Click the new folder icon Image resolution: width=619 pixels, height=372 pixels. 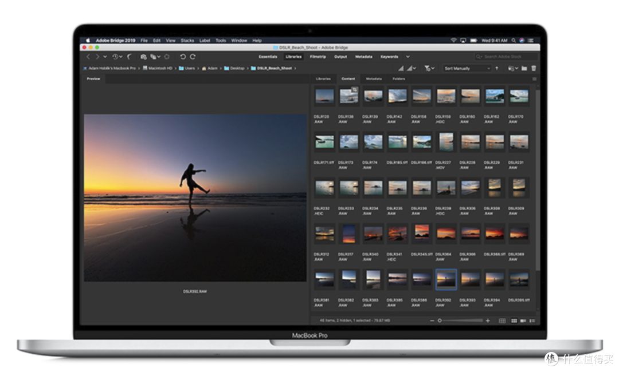pos(524,68)
